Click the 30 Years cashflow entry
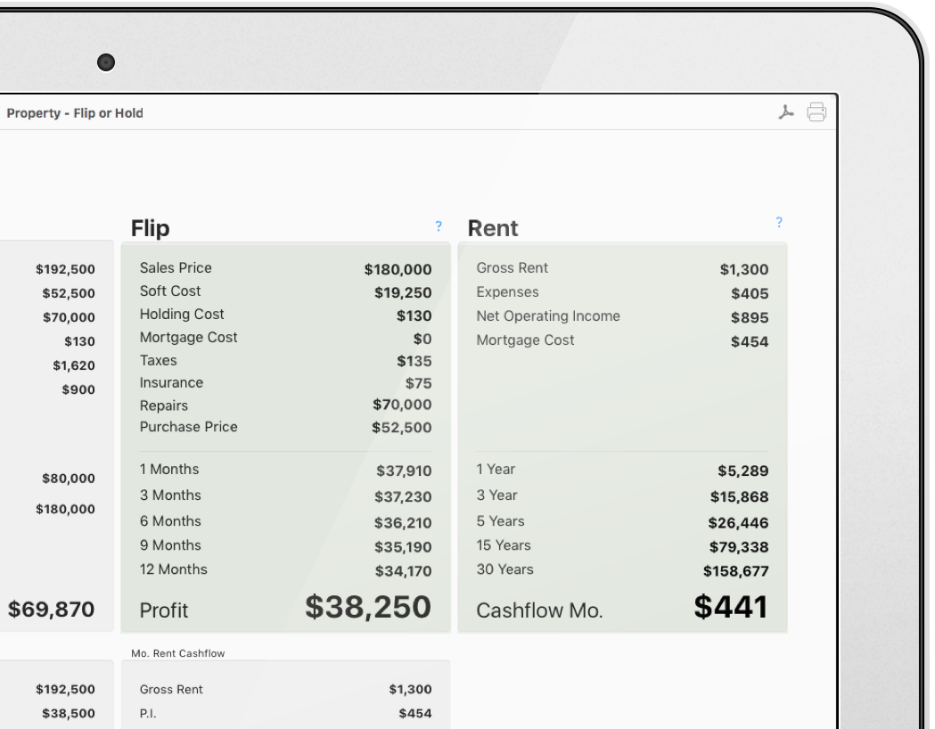 [624, 569]
